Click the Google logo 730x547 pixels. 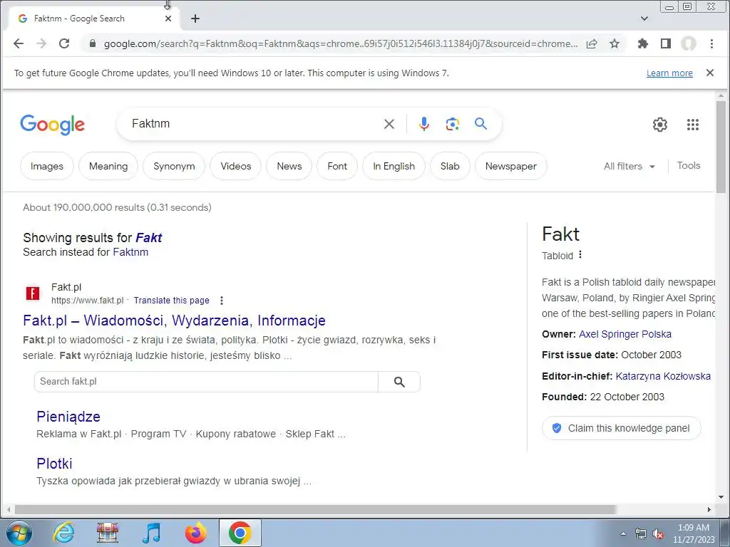pyautogui.click(x=52, y=124)
